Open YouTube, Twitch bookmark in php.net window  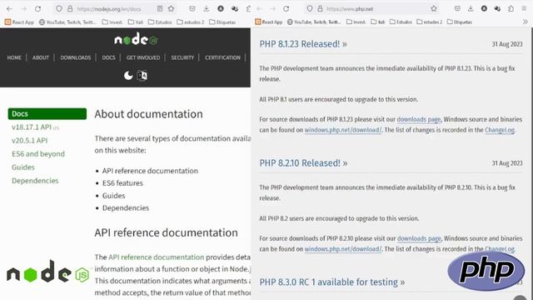(x=314, y=22)
